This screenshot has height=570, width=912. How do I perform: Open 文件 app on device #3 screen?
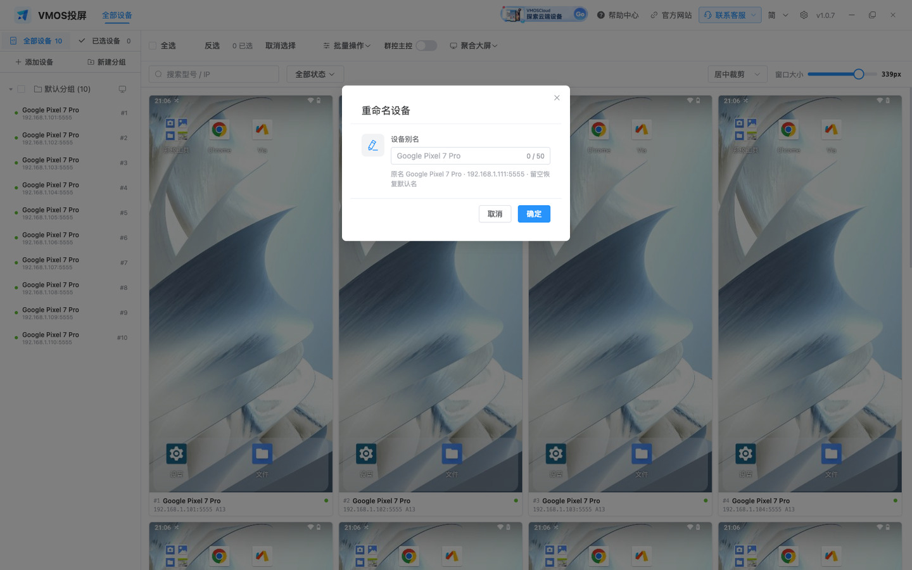[x=642, y=453]
